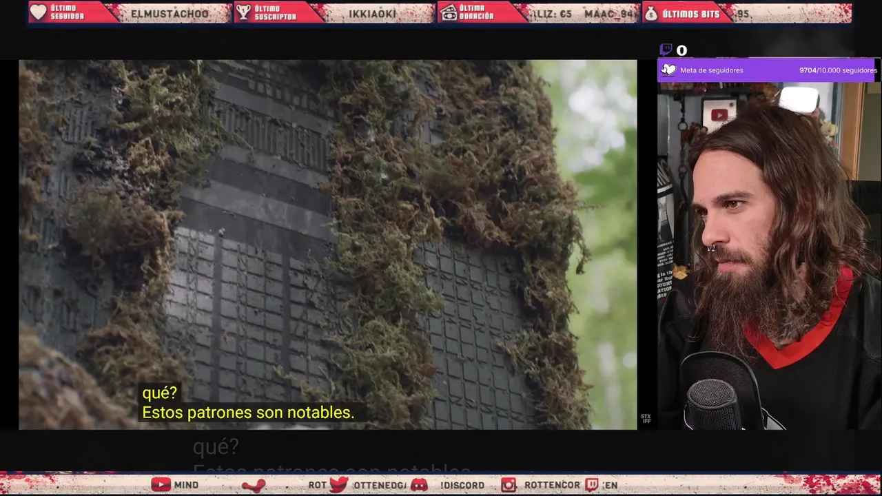Click the Twitter bird icon in the bottom bar
This screenshot has height=496, width=882.
point(338,485)
